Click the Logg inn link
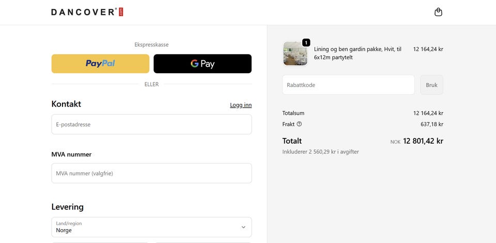This screenshot has height=243, width=496. [x=241, y=105]
